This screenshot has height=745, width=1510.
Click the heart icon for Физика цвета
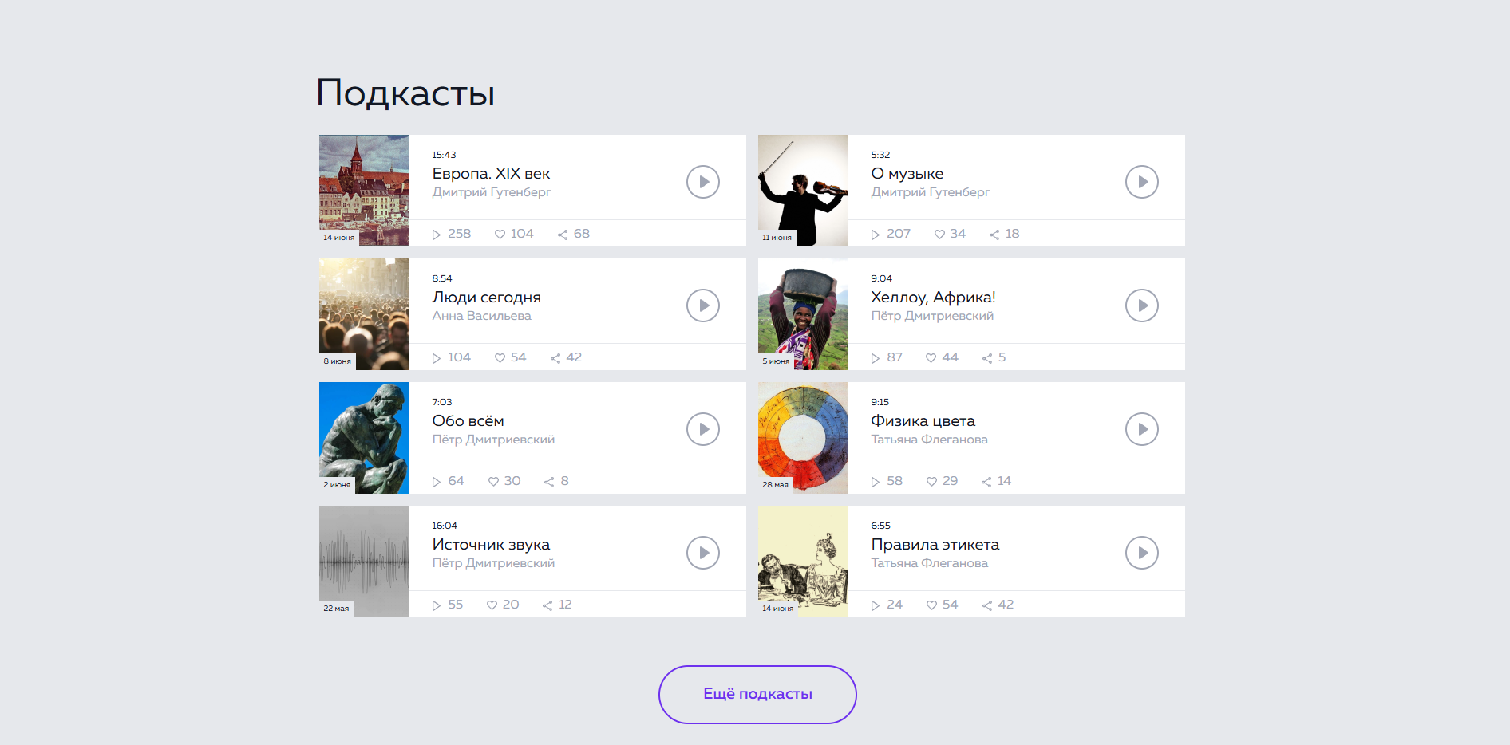[x=931, y=482]
